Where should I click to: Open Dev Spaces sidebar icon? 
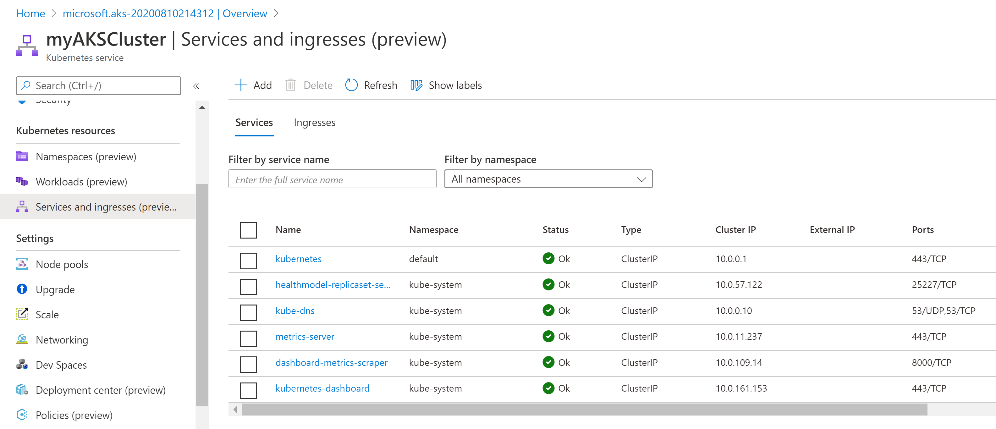click(x=22, y=365)
